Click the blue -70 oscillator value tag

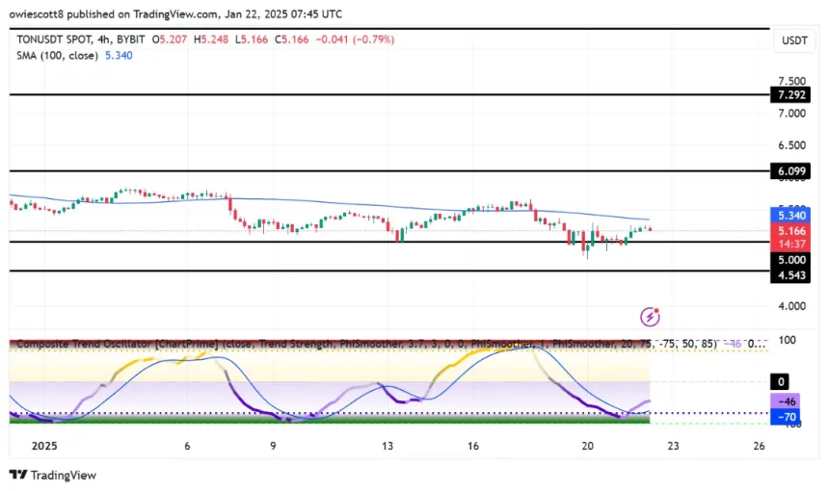[x=785, y=417]
